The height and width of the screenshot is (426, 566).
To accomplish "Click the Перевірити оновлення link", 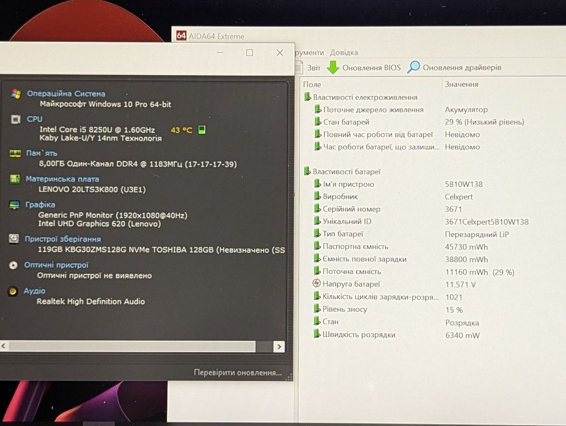I will 238,372.
